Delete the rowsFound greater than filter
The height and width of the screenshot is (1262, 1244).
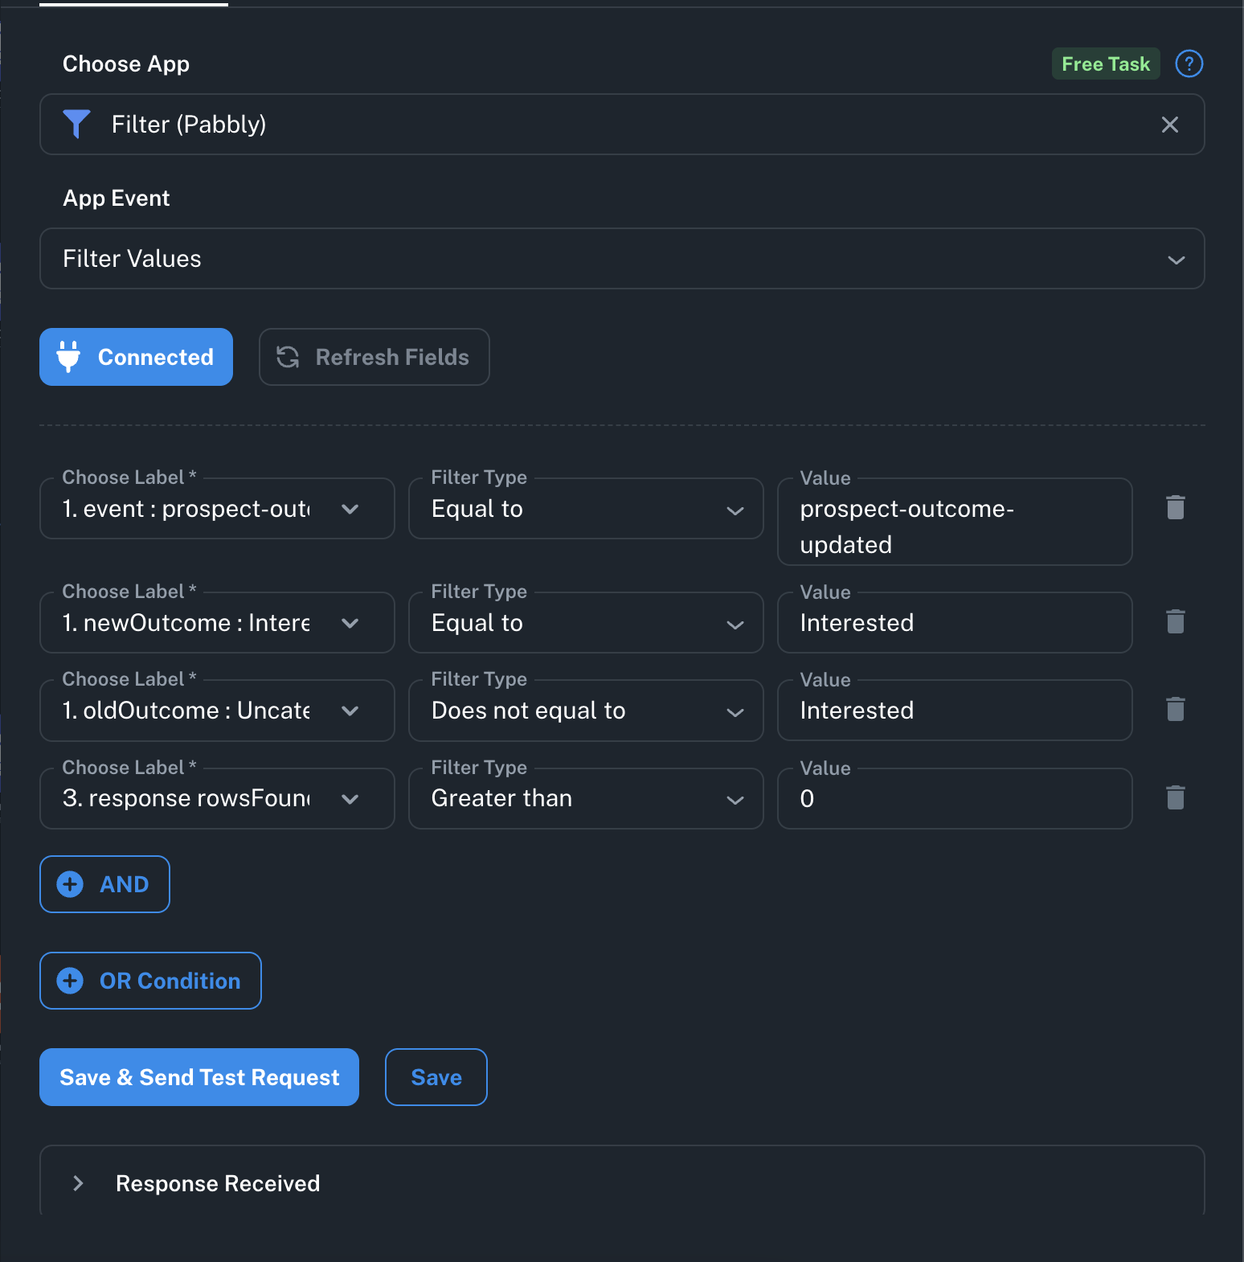point(1175,798)
